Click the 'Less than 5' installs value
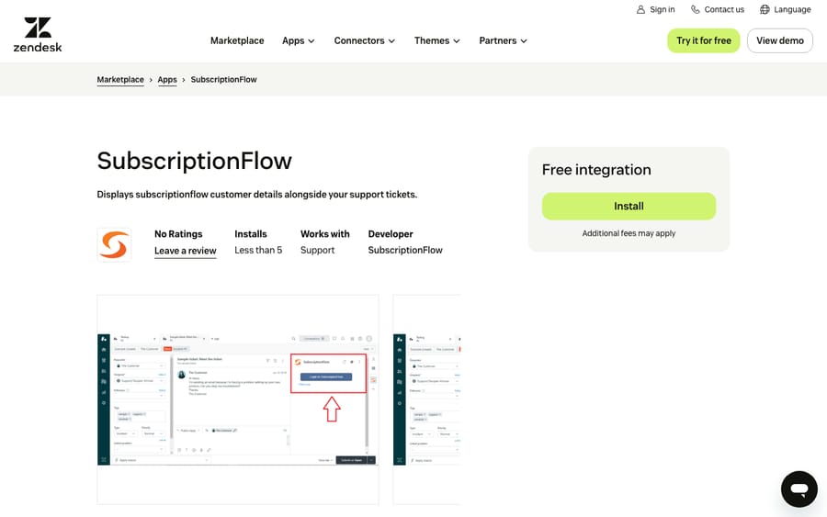This screenshot has height=517, width=827. (x=258, y=251)
